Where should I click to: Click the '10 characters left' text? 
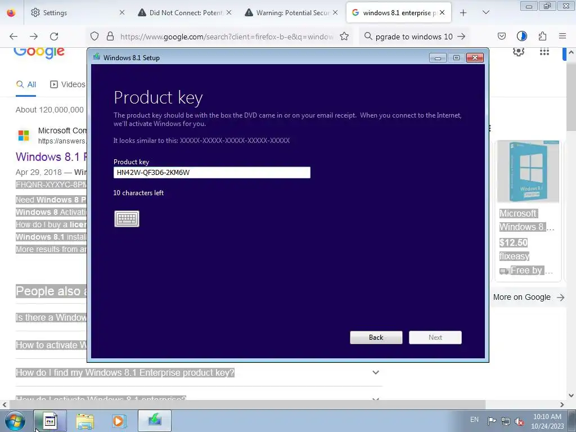tap(138, 193)
